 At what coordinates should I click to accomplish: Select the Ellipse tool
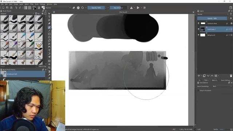click(49, 37)
